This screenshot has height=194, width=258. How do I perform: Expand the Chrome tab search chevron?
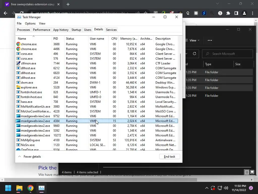click(x=217, y=4)
